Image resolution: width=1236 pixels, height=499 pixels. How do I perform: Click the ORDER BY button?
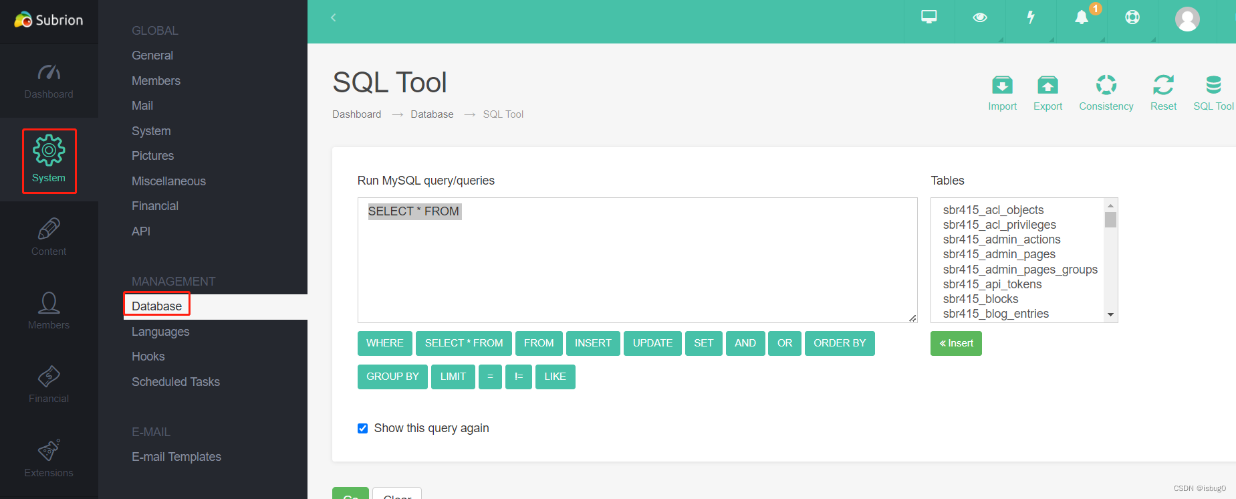point(840,343)
